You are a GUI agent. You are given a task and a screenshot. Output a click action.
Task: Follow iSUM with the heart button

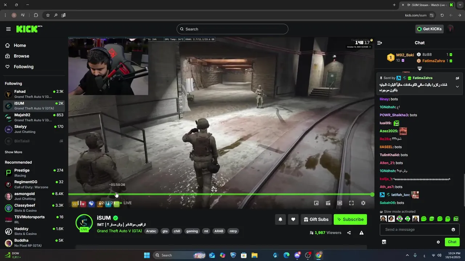[x=293, y=219]
